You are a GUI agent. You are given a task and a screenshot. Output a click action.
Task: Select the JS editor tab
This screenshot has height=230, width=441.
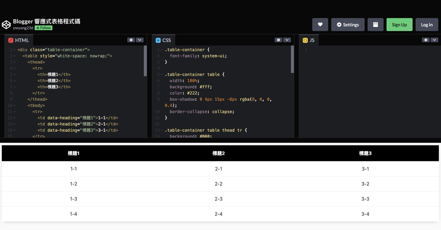coord(309,40)
